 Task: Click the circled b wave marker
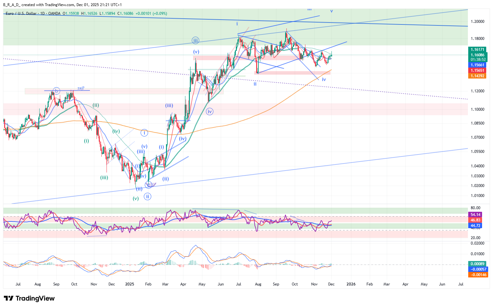[56, 91]
